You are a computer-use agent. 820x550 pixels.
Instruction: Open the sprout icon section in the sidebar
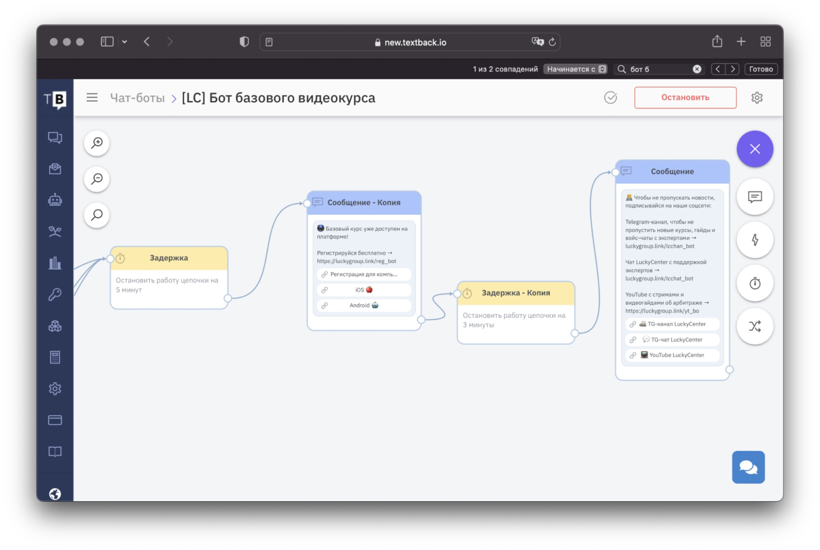[55, 231]
